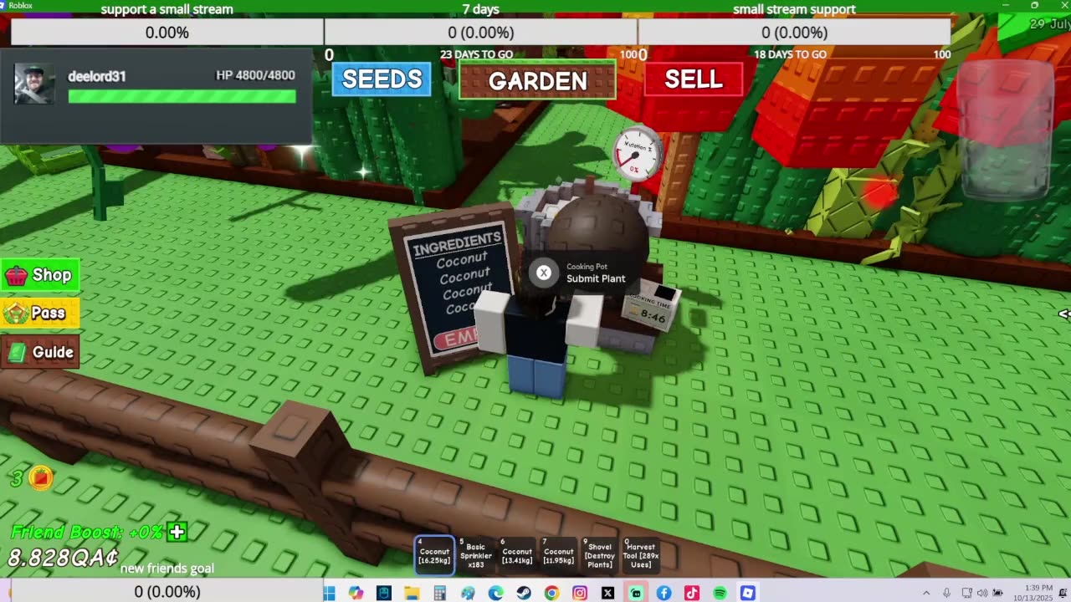
Task: Open the volume tray control
Action: (x=982, y=593)
